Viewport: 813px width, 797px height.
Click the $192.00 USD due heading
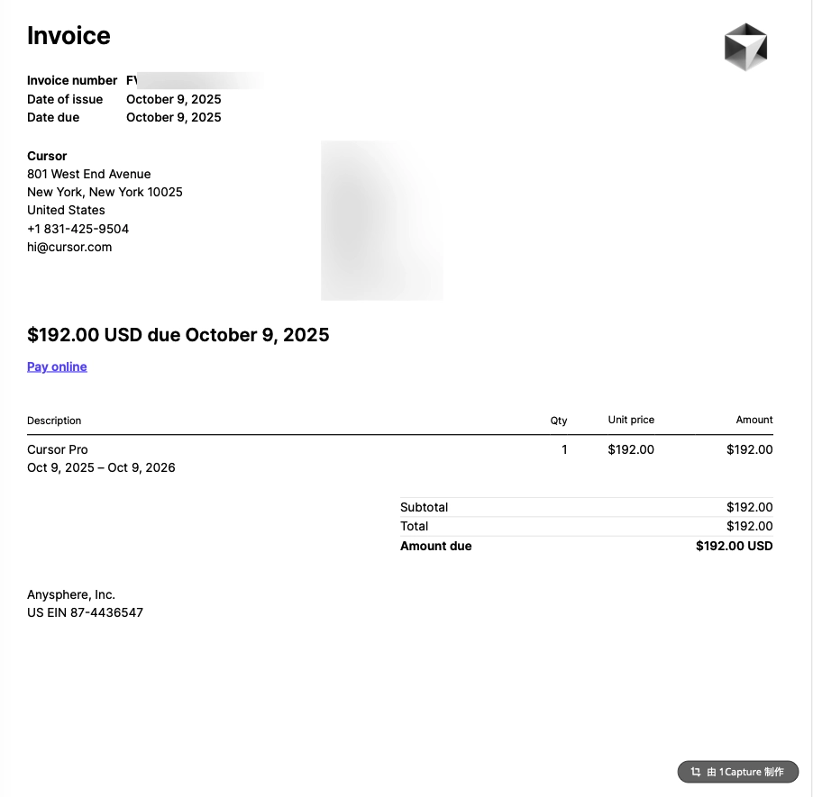click(x=178, y=335)
